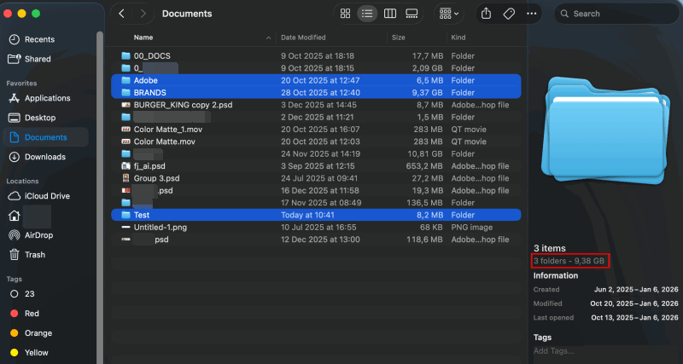Screen dimensions: 683x364
Task: Open Downloads in the sidebar
Action: 45,157
